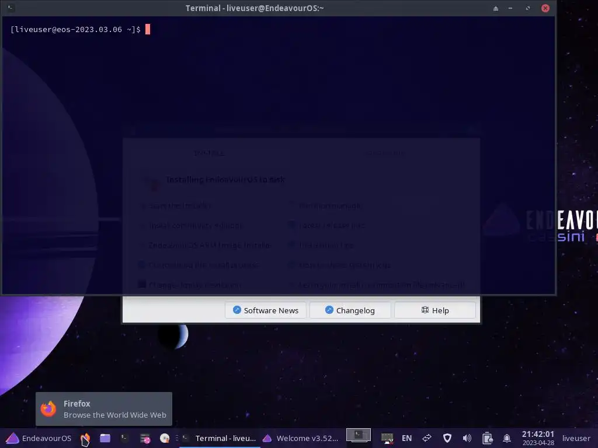Open clock showing 21:42:01

[538, 438]
